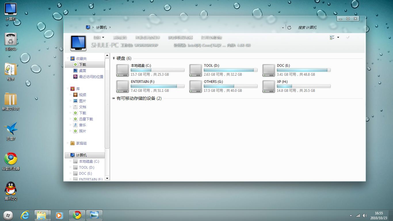The image size is (393, 221).
Task: Click the computer icon in the address bar
Action: tap(88, 27)
